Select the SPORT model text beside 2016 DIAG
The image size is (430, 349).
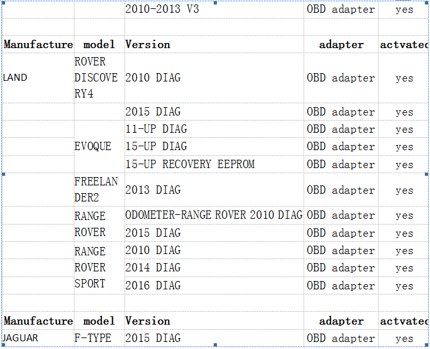coord(90,284)
